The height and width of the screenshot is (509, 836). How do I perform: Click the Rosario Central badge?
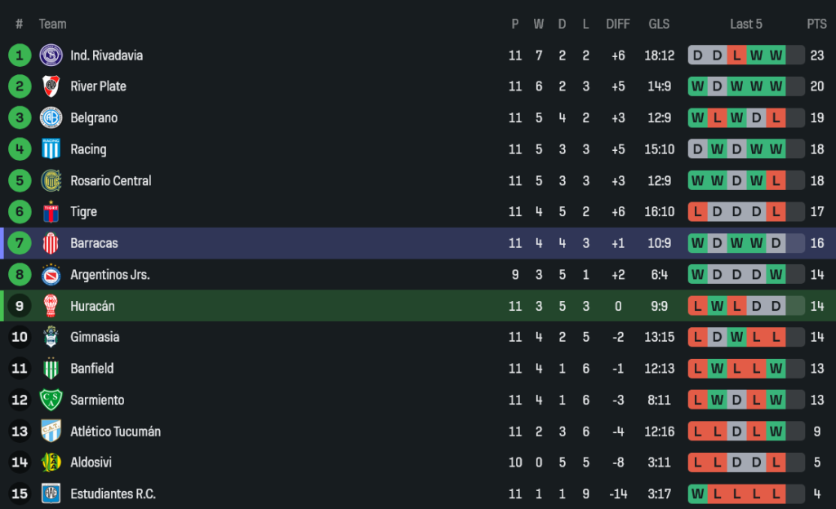pyautogui.click(x=51, y=180)
